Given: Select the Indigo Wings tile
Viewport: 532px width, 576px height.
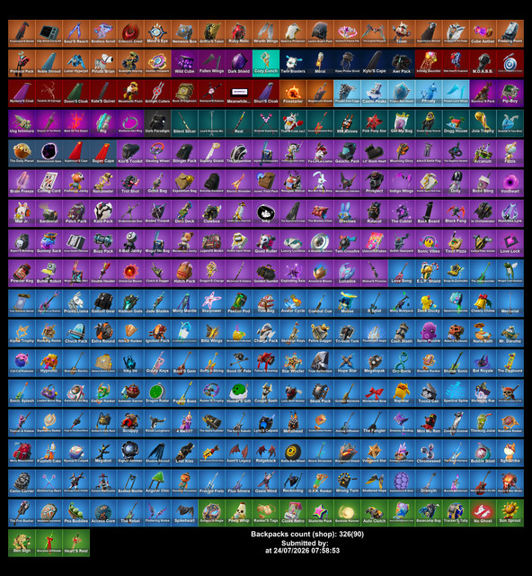Looking at the screenshot, I should pyautogui.click(x=402, y=184).
